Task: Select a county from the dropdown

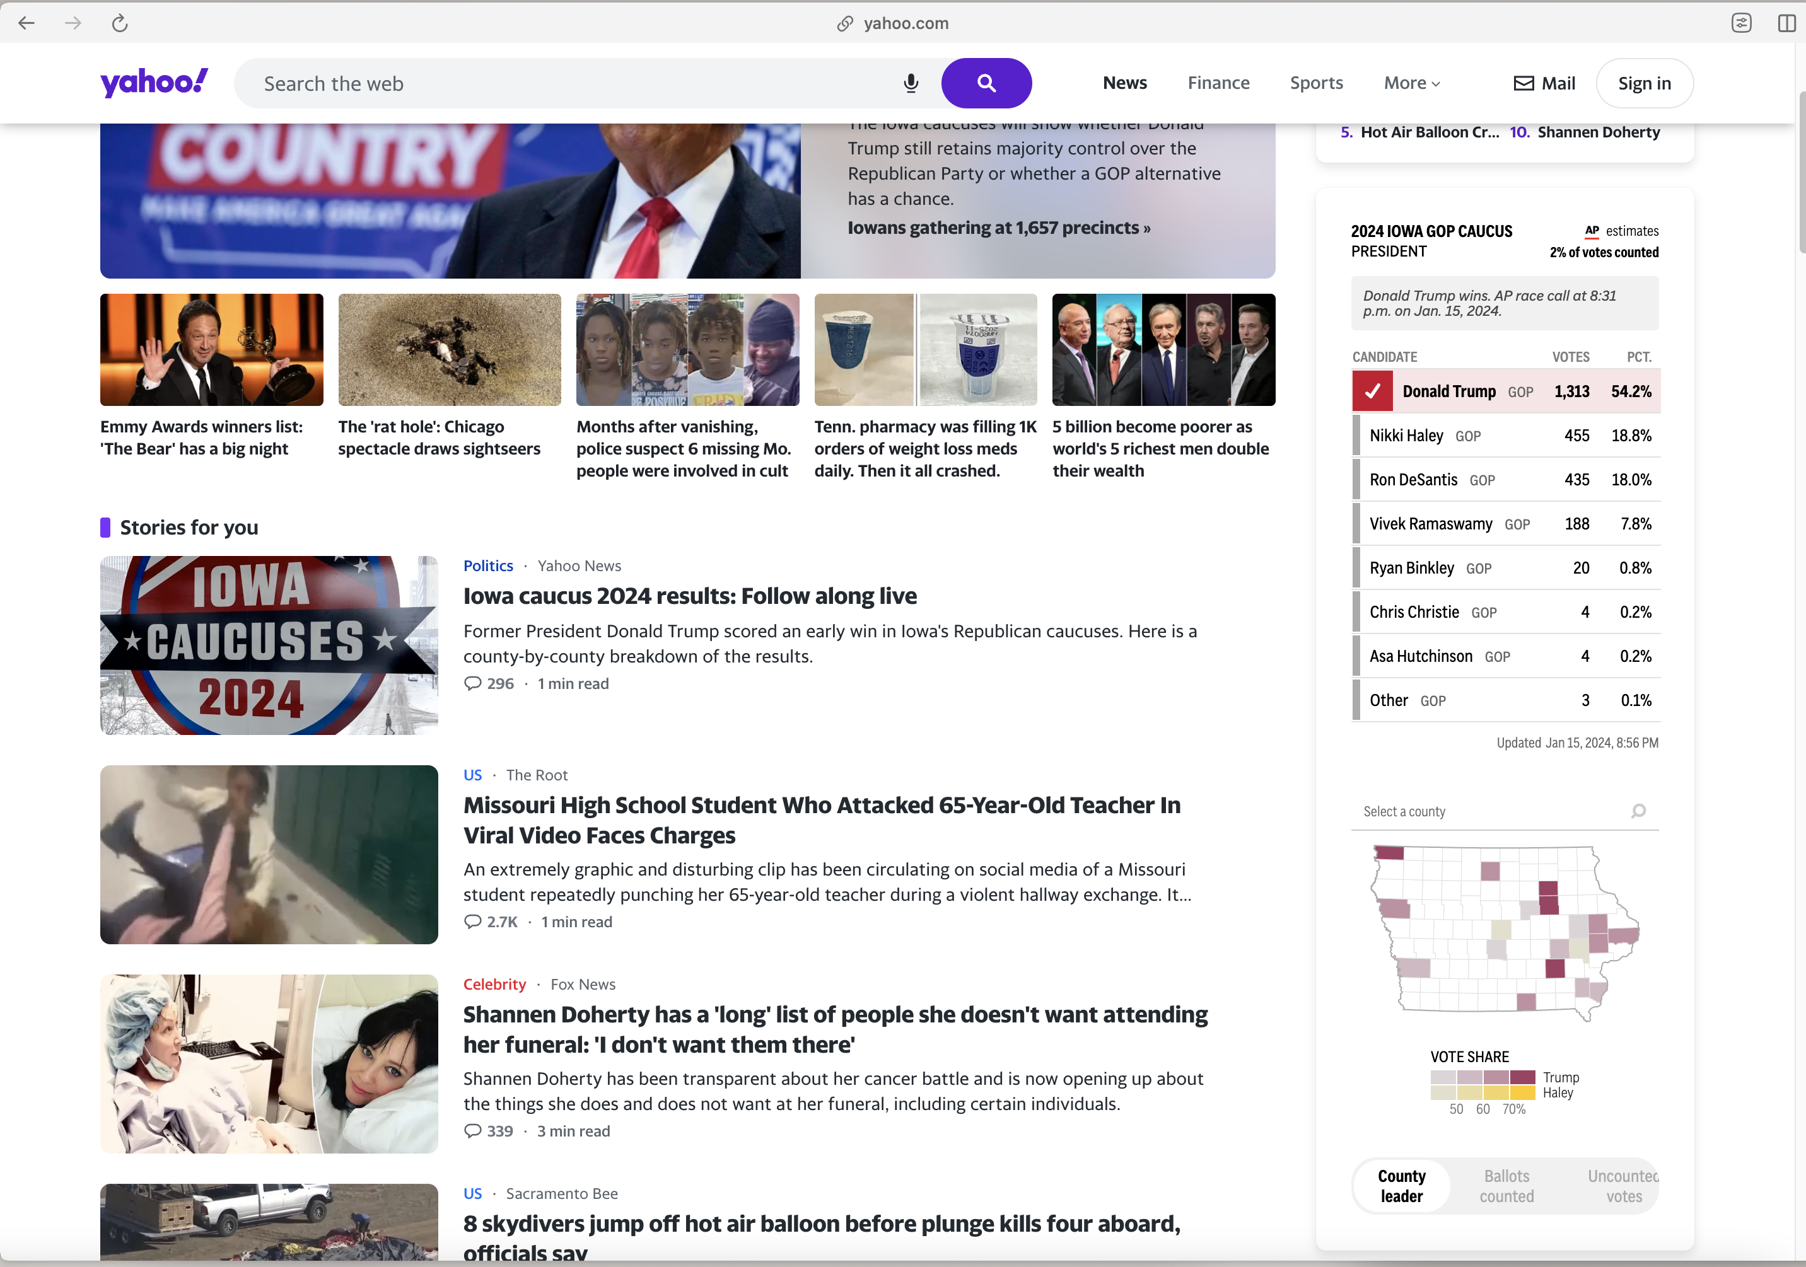Action: click(x=1494, y=811)
